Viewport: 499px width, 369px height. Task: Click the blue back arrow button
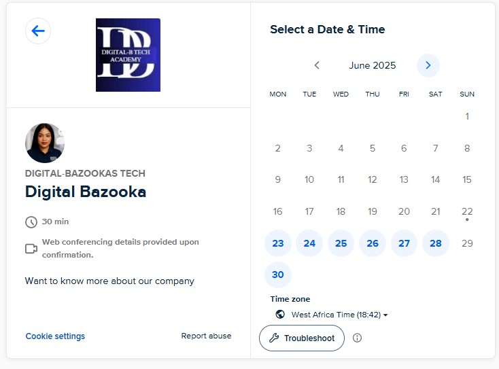38,31
